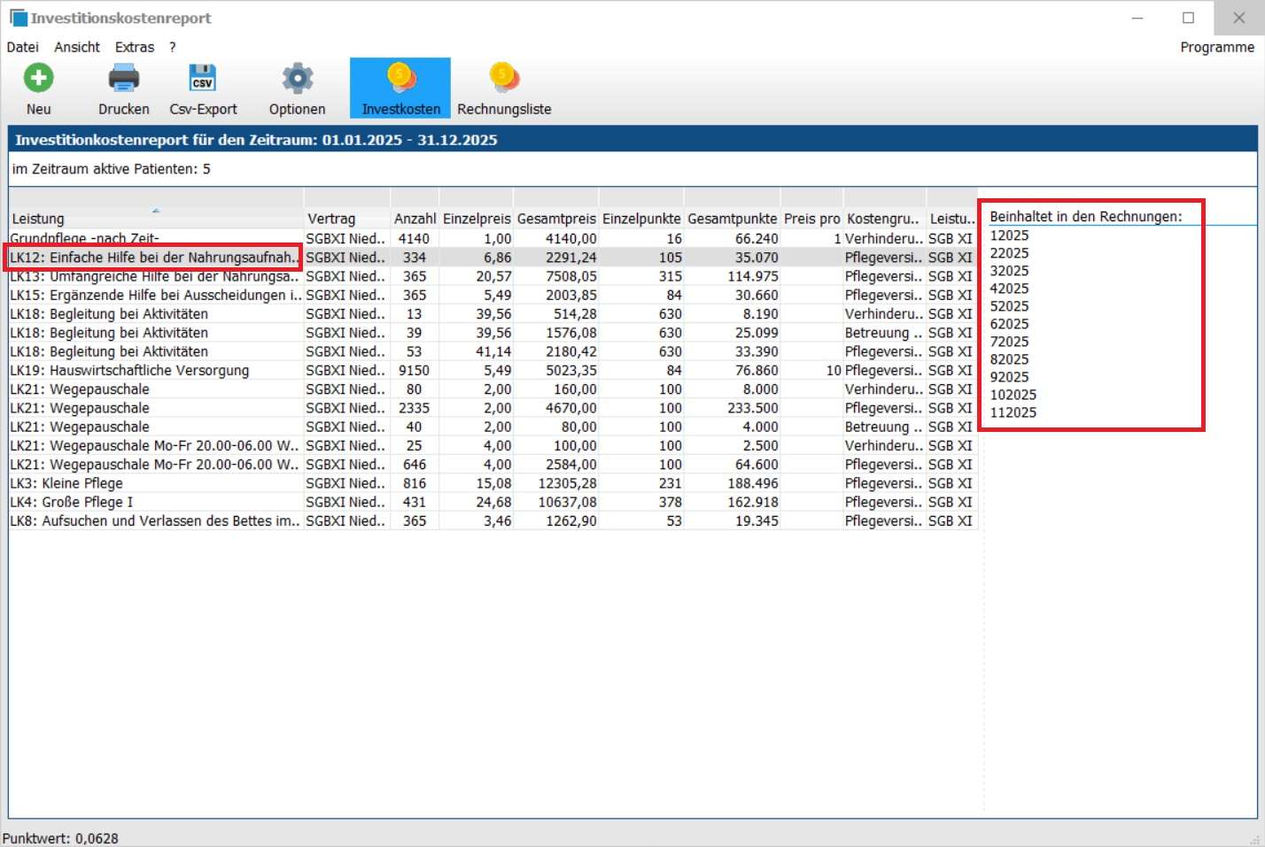Open the Rechnungsliste view
1265x847 pixels.
(503, 89)
